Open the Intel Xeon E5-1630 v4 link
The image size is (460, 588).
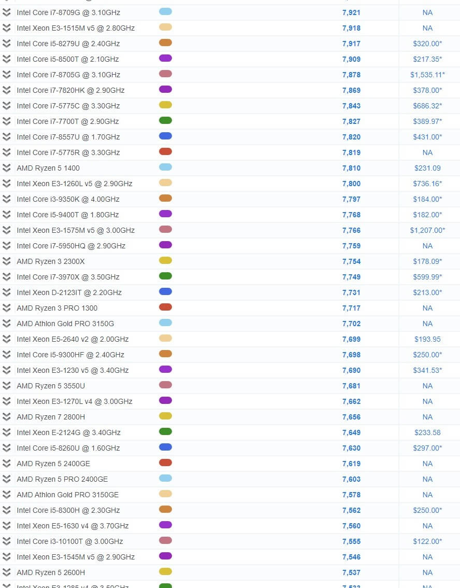[73, 526]
